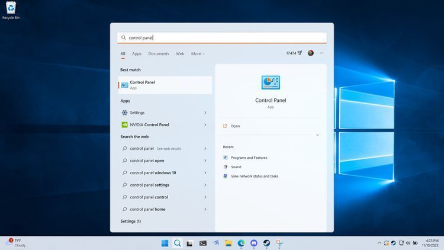
Task: Expand more actions chevron under Open
Action: point(317,135)
